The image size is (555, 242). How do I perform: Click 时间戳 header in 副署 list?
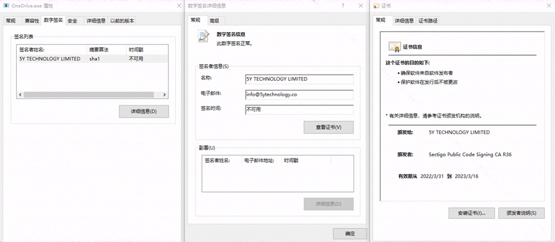(306, 160)
